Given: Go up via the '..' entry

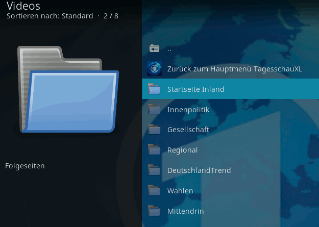Looking at the screenshot, I should click(x=230, y=48).
